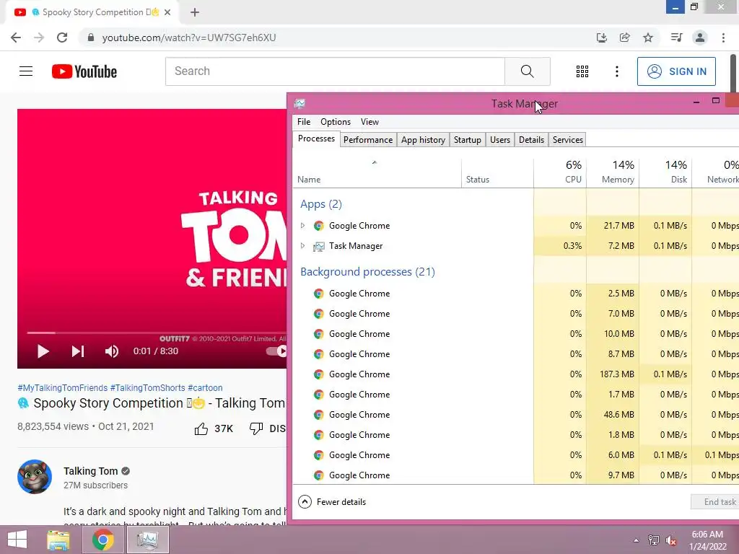Click the video progress bar
Viewport: 739px width, 554px height.
(157, 333)
